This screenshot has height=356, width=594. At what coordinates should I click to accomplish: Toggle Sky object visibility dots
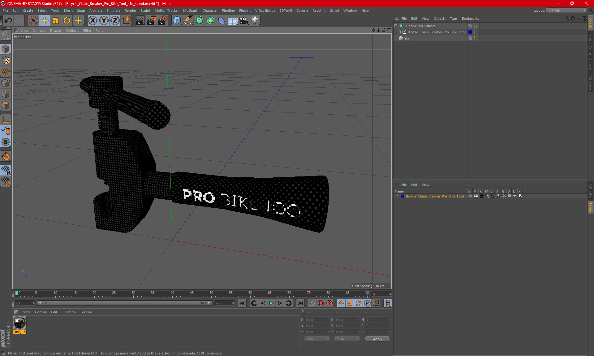click(x=474, y=38)
